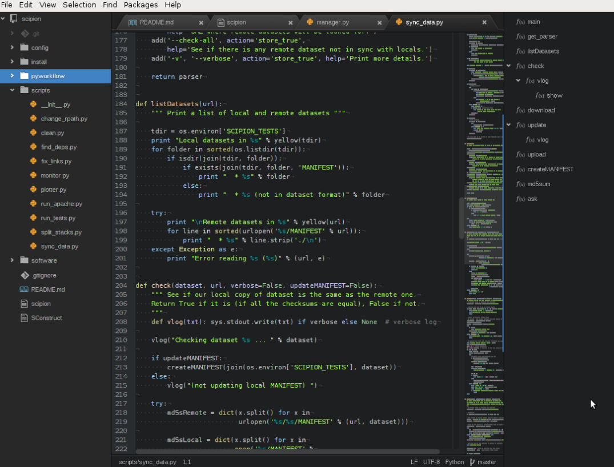
Task: Click master branch name in status bar
Action: (487, 462)
